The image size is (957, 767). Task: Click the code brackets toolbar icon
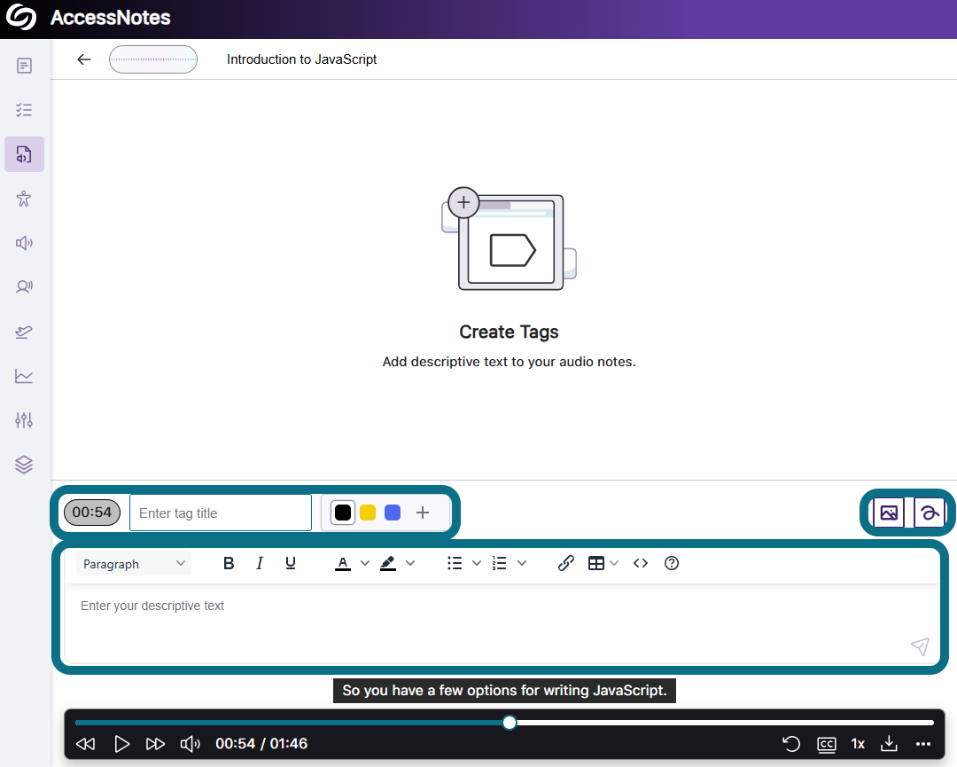tap(641, 563)
